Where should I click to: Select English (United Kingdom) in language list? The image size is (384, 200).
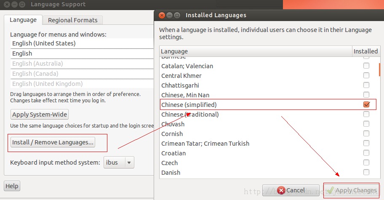[x=82, y=84]
